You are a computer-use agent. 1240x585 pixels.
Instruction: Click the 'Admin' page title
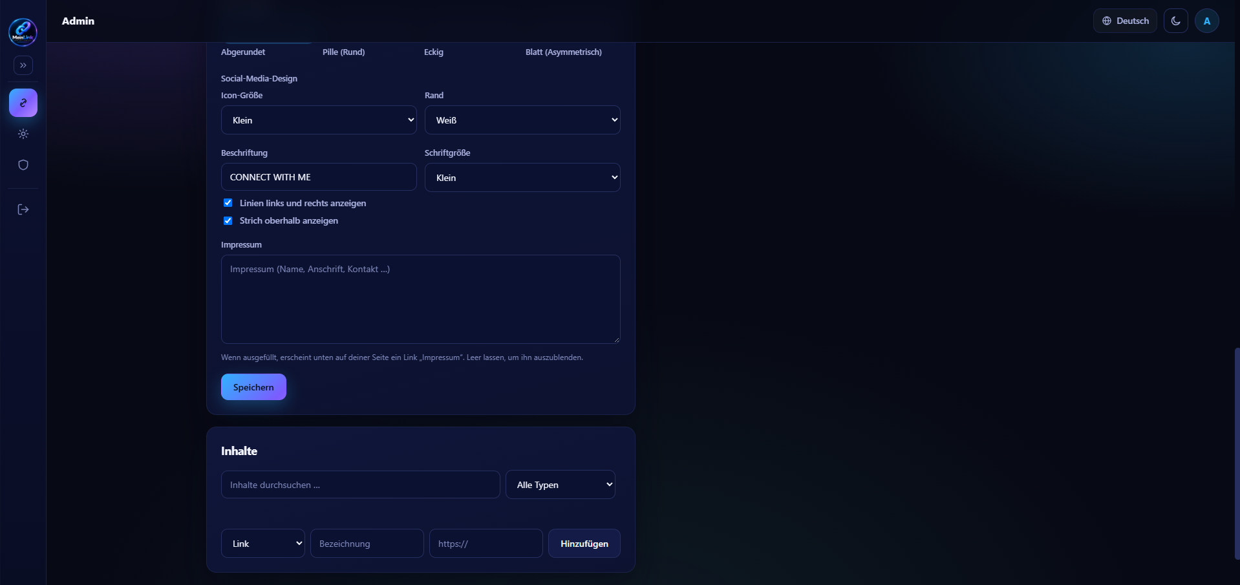(78, 21)
